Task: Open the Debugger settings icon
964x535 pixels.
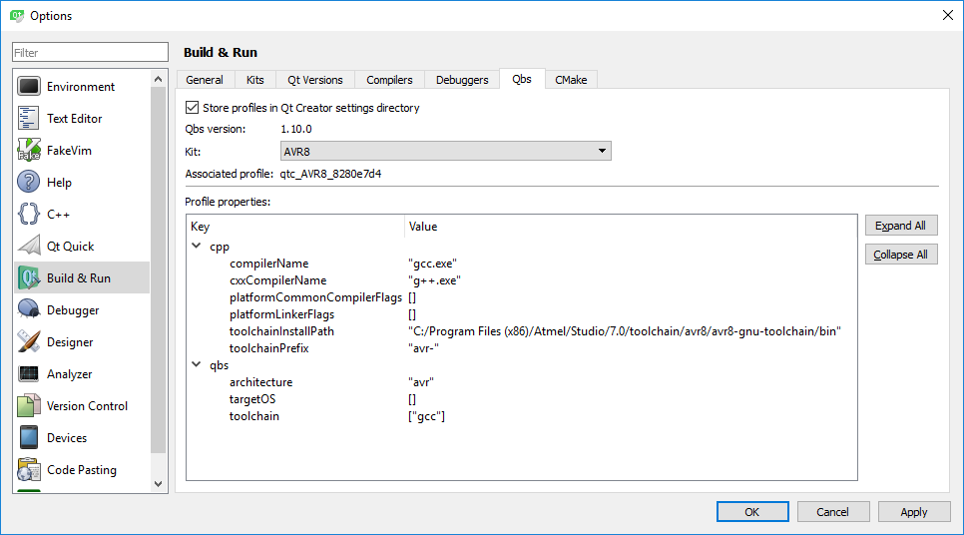Action: tap(29, 310)
